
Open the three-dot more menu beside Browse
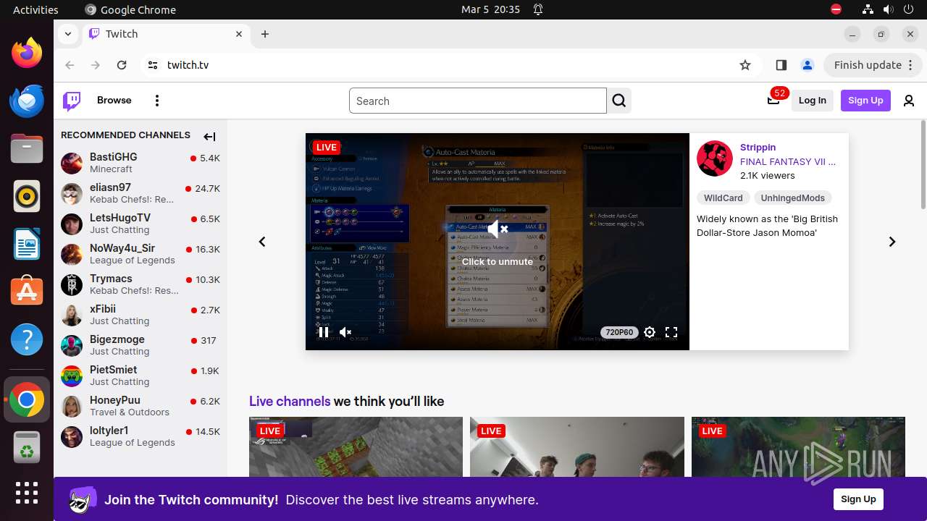click(x=157, y=101)
